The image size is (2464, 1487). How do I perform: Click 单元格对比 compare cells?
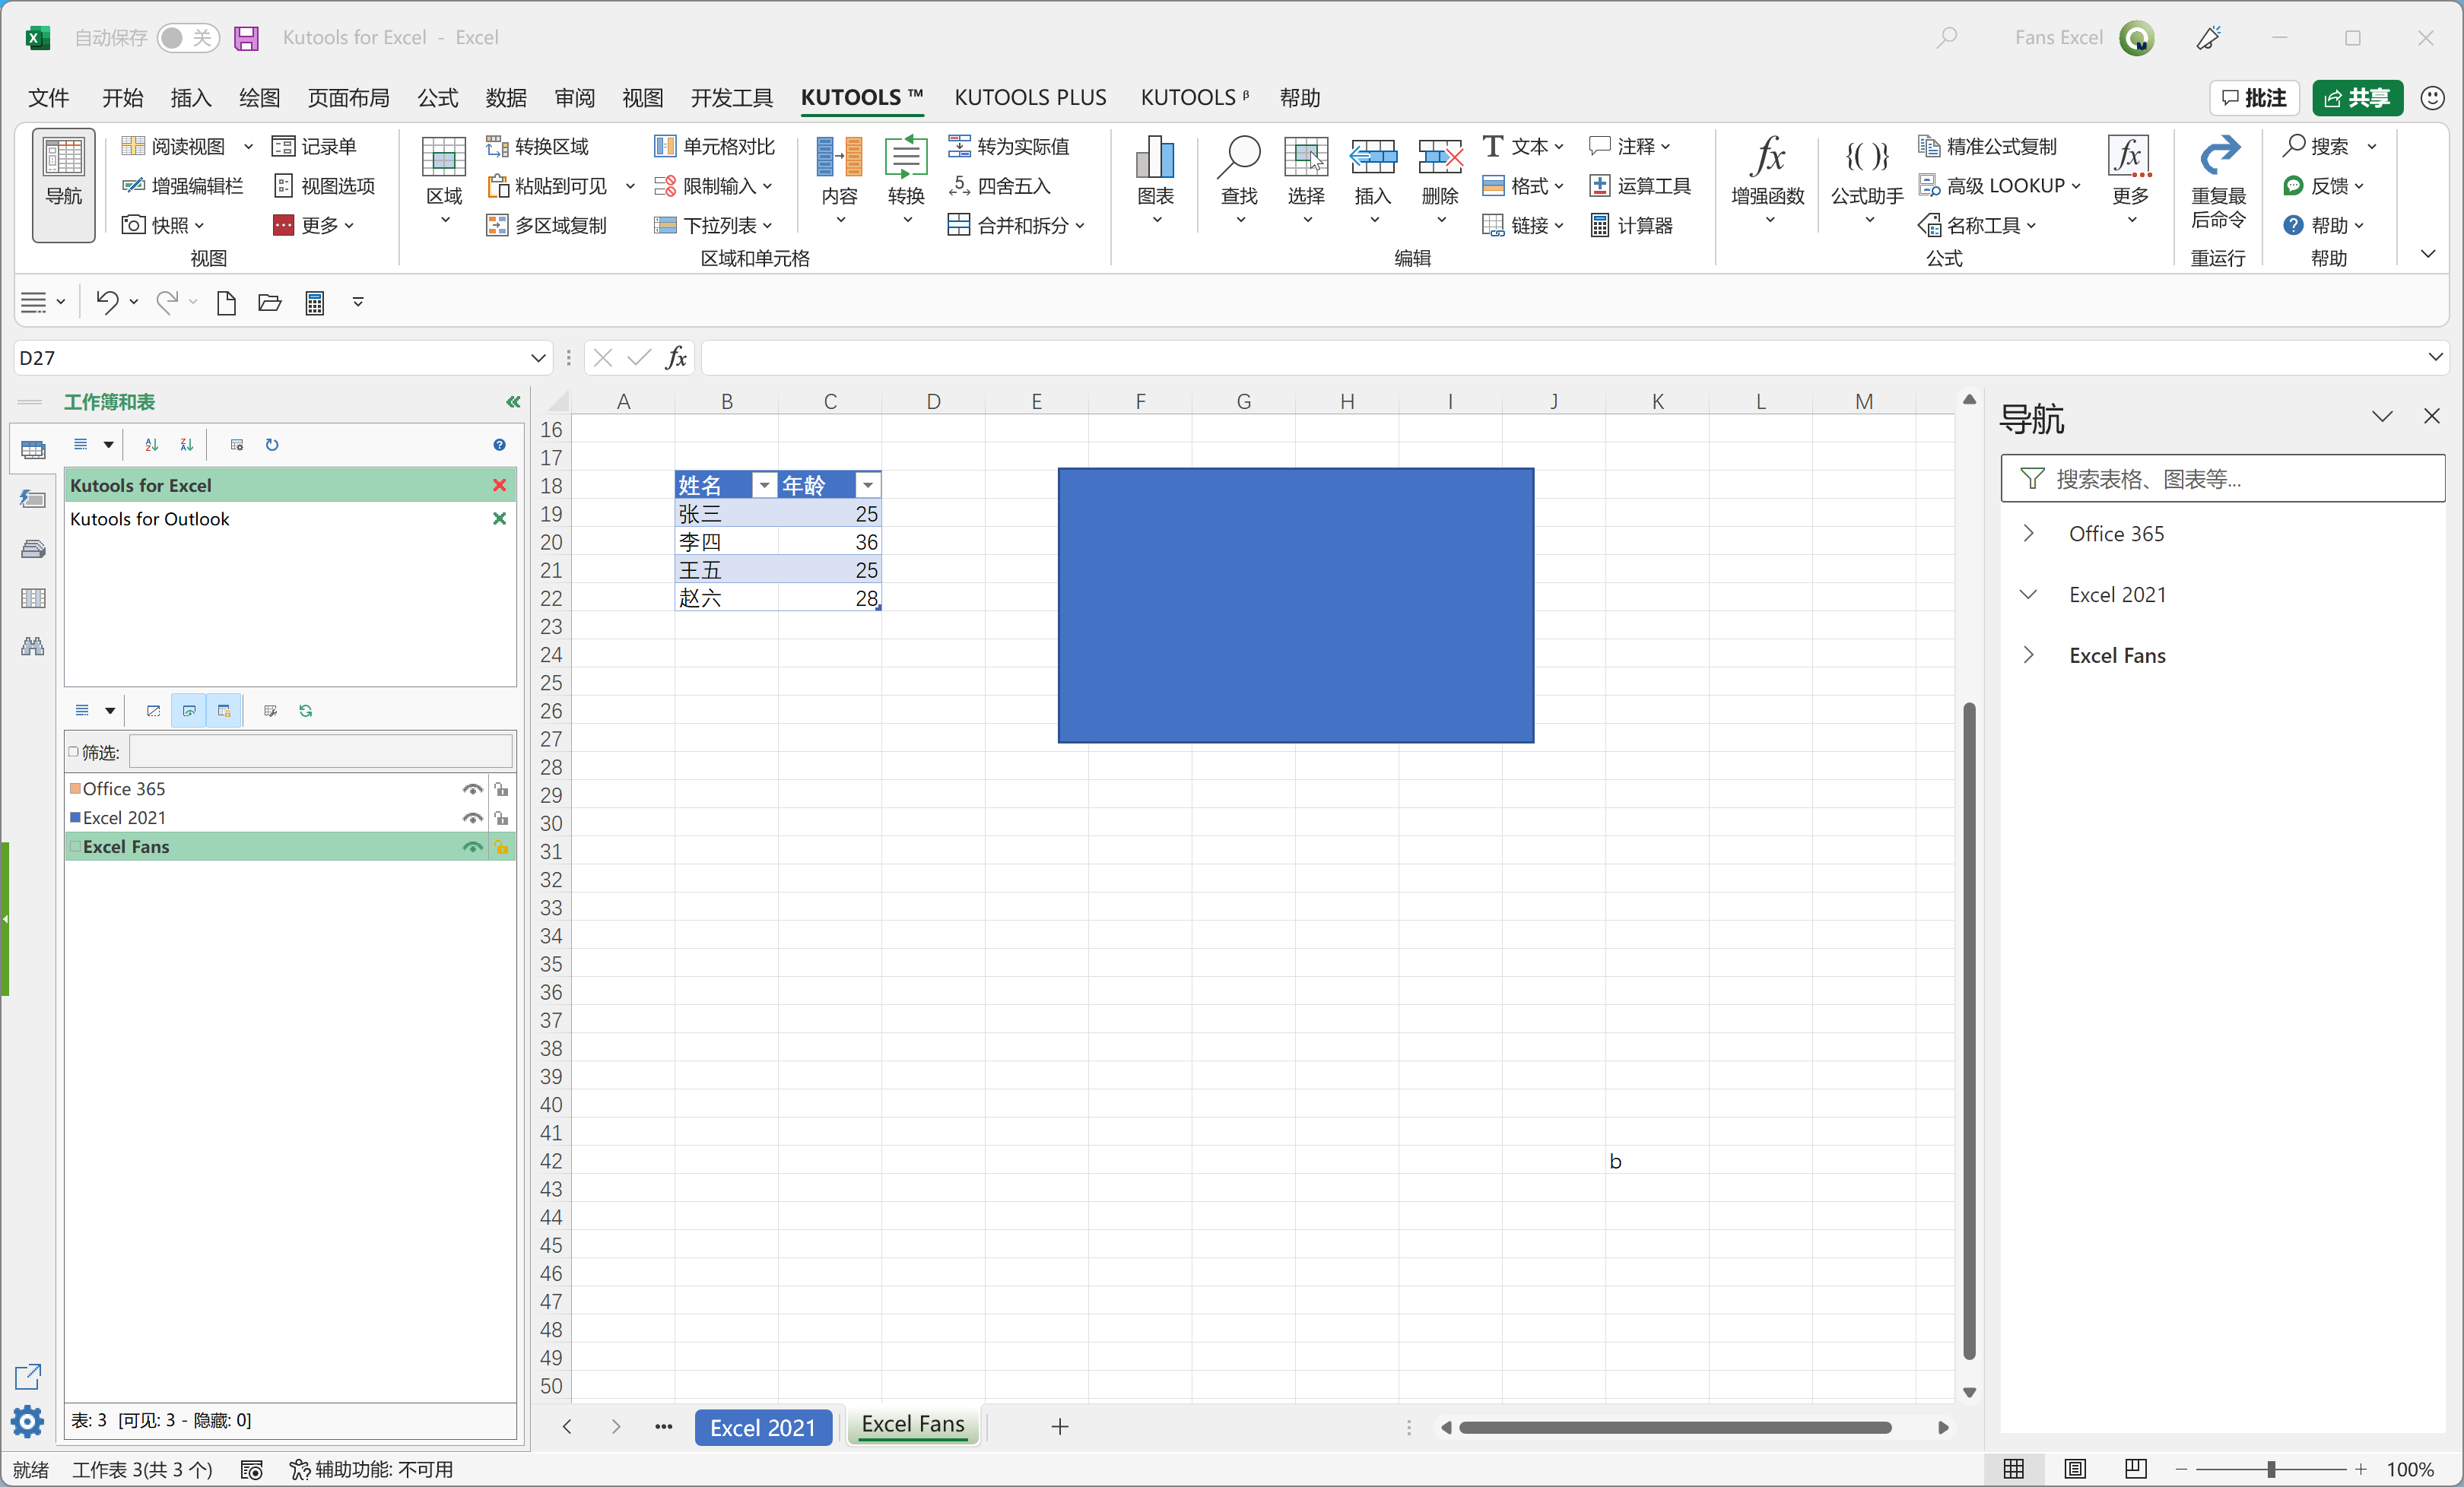[714, 147]
